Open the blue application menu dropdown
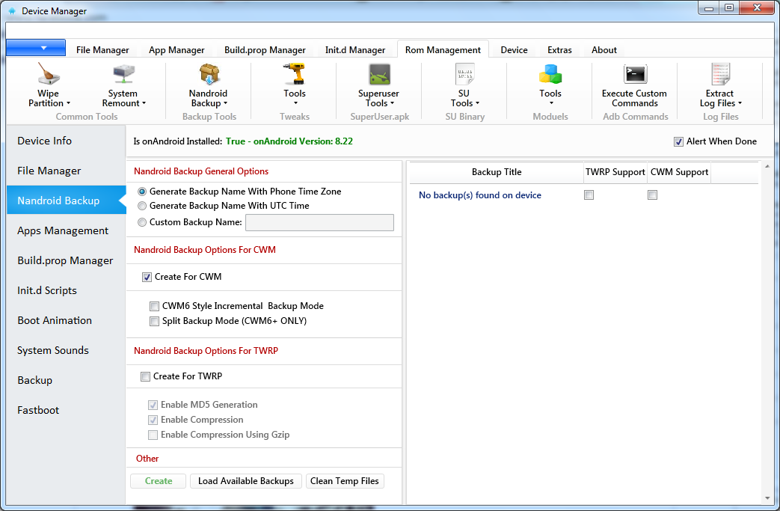The image size is (780, 511). click(x=36, y=48)
